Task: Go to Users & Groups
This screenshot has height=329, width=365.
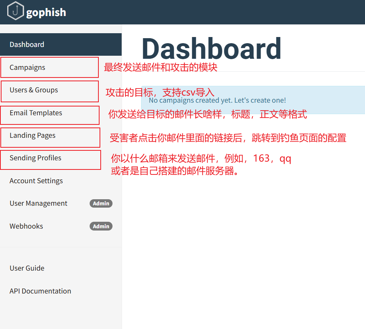Action: [x=34, y=90]
